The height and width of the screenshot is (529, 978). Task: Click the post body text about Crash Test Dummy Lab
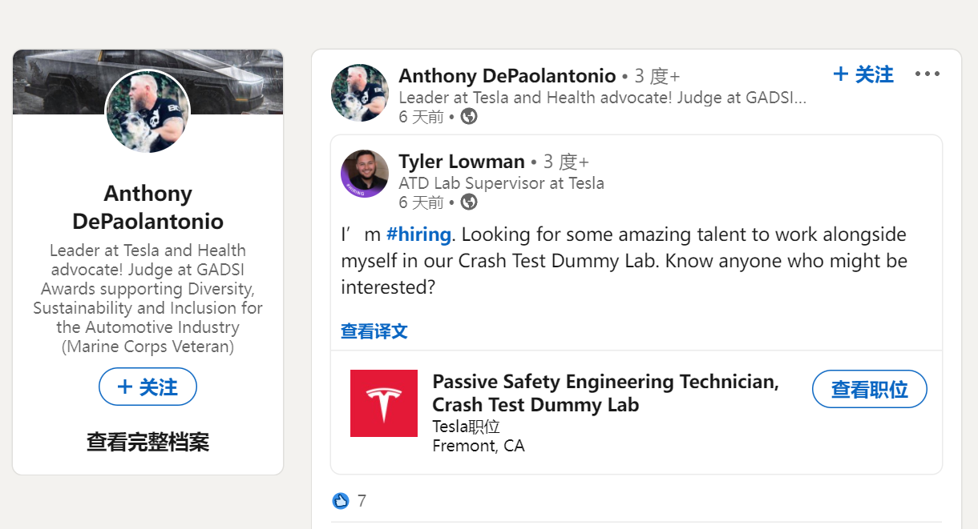point(624,261)
